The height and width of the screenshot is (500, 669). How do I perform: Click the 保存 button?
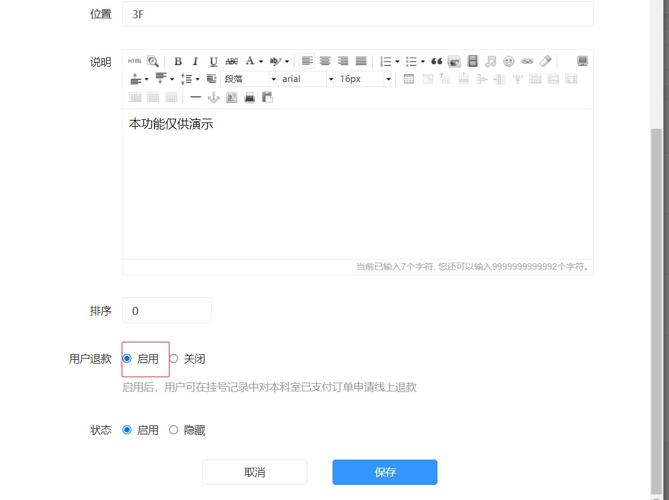click(385, 472)
